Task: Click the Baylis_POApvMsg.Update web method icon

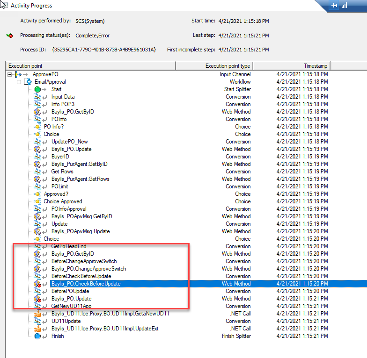Action: [37, 231]
